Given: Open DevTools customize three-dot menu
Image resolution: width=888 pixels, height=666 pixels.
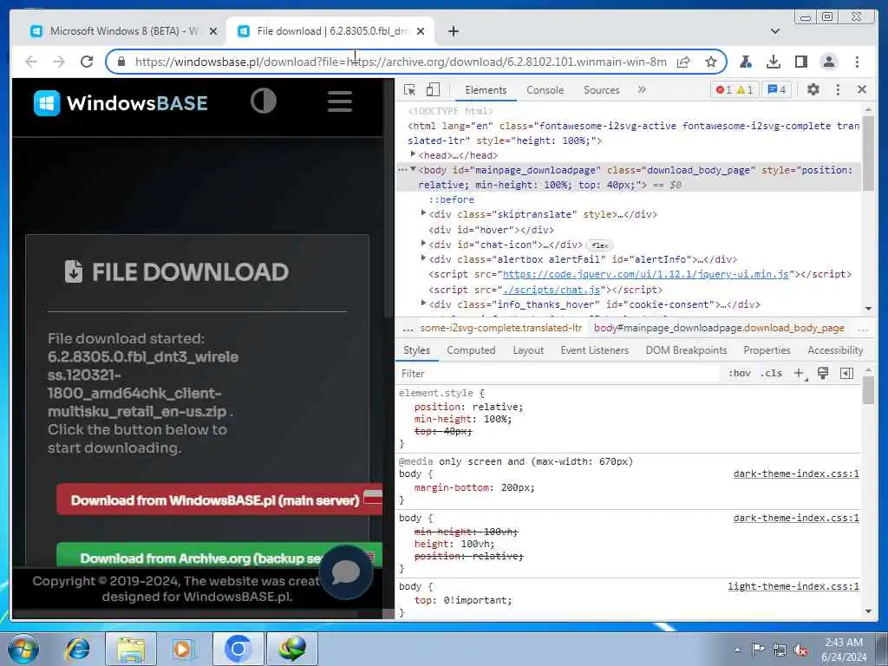Looking at the screenshot, I should pyautogui.click(x=838, y=89).
